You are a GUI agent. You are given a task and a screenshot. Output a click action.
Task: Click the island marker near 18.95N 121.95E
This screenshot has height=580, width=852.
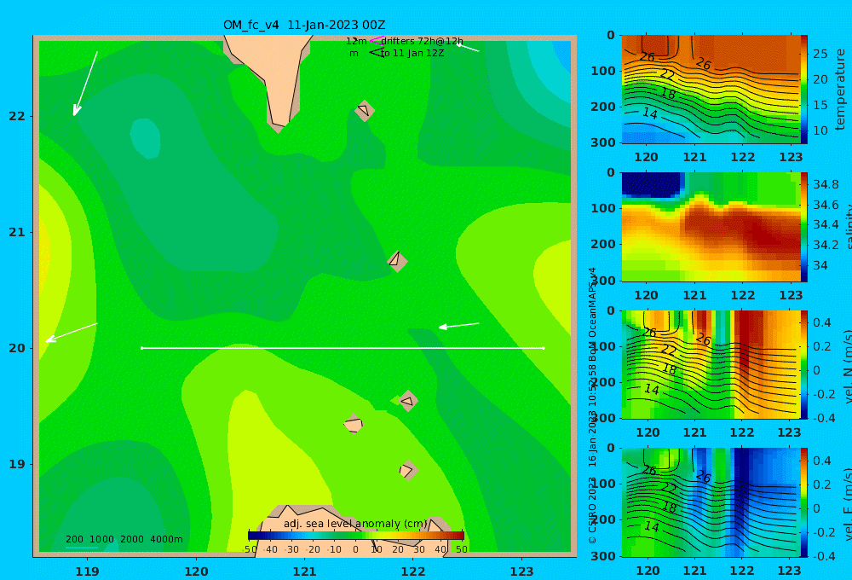[407, 470]
